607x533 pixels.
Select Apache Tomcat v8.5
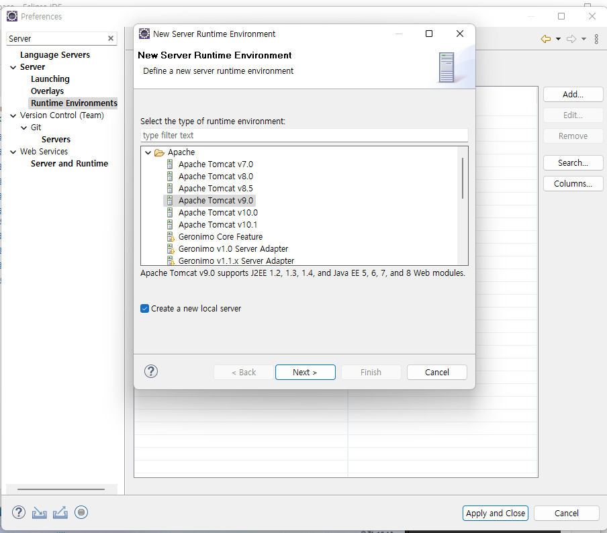click(216, 188)
